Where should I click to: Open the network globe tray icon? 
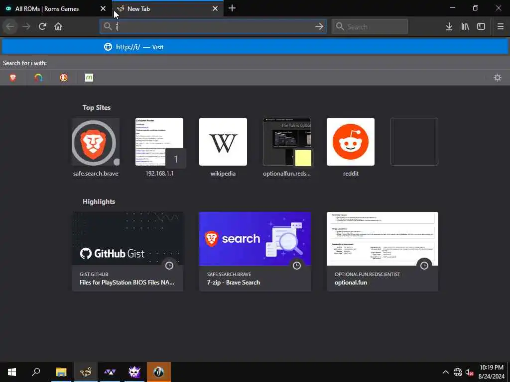coord(458,372)
